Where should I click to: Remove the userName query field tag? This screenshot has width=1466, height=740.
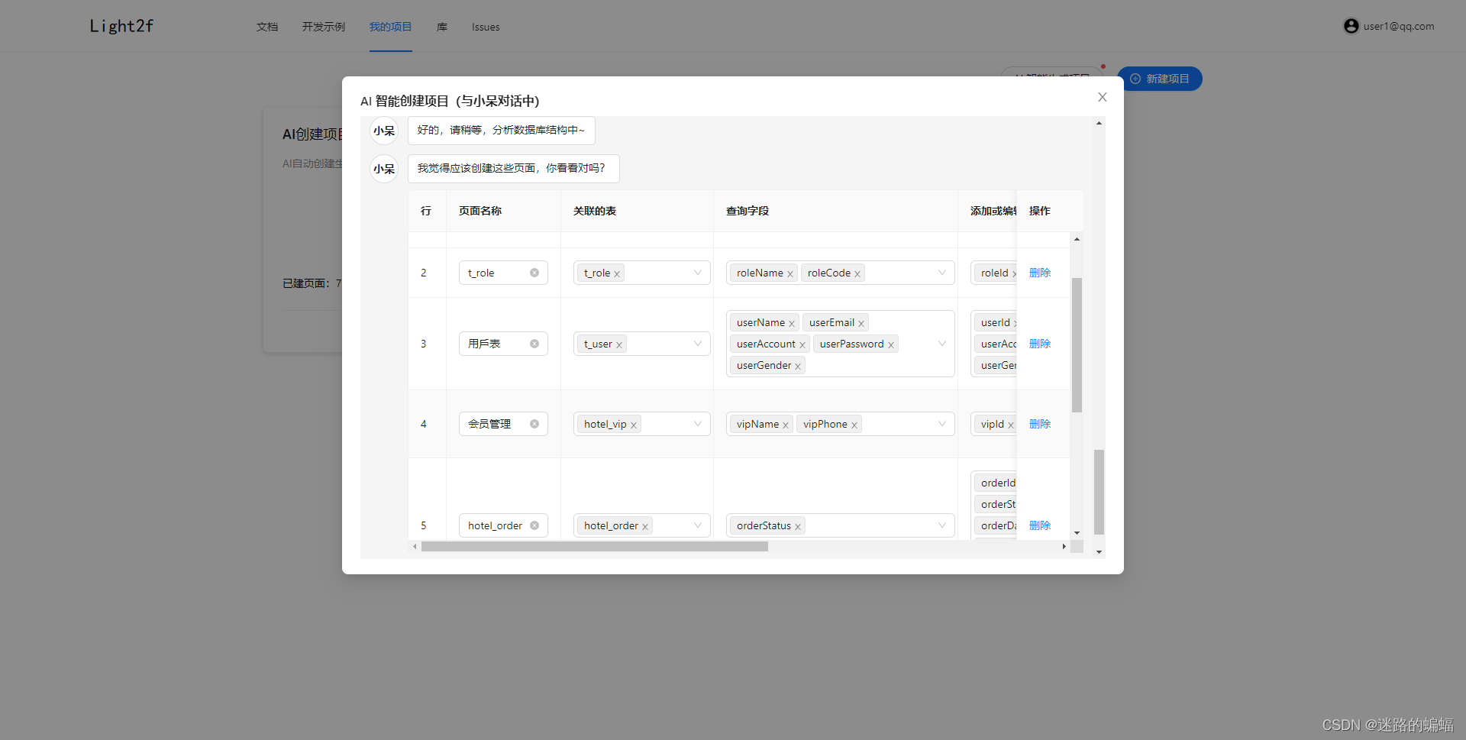coord(792,323)
